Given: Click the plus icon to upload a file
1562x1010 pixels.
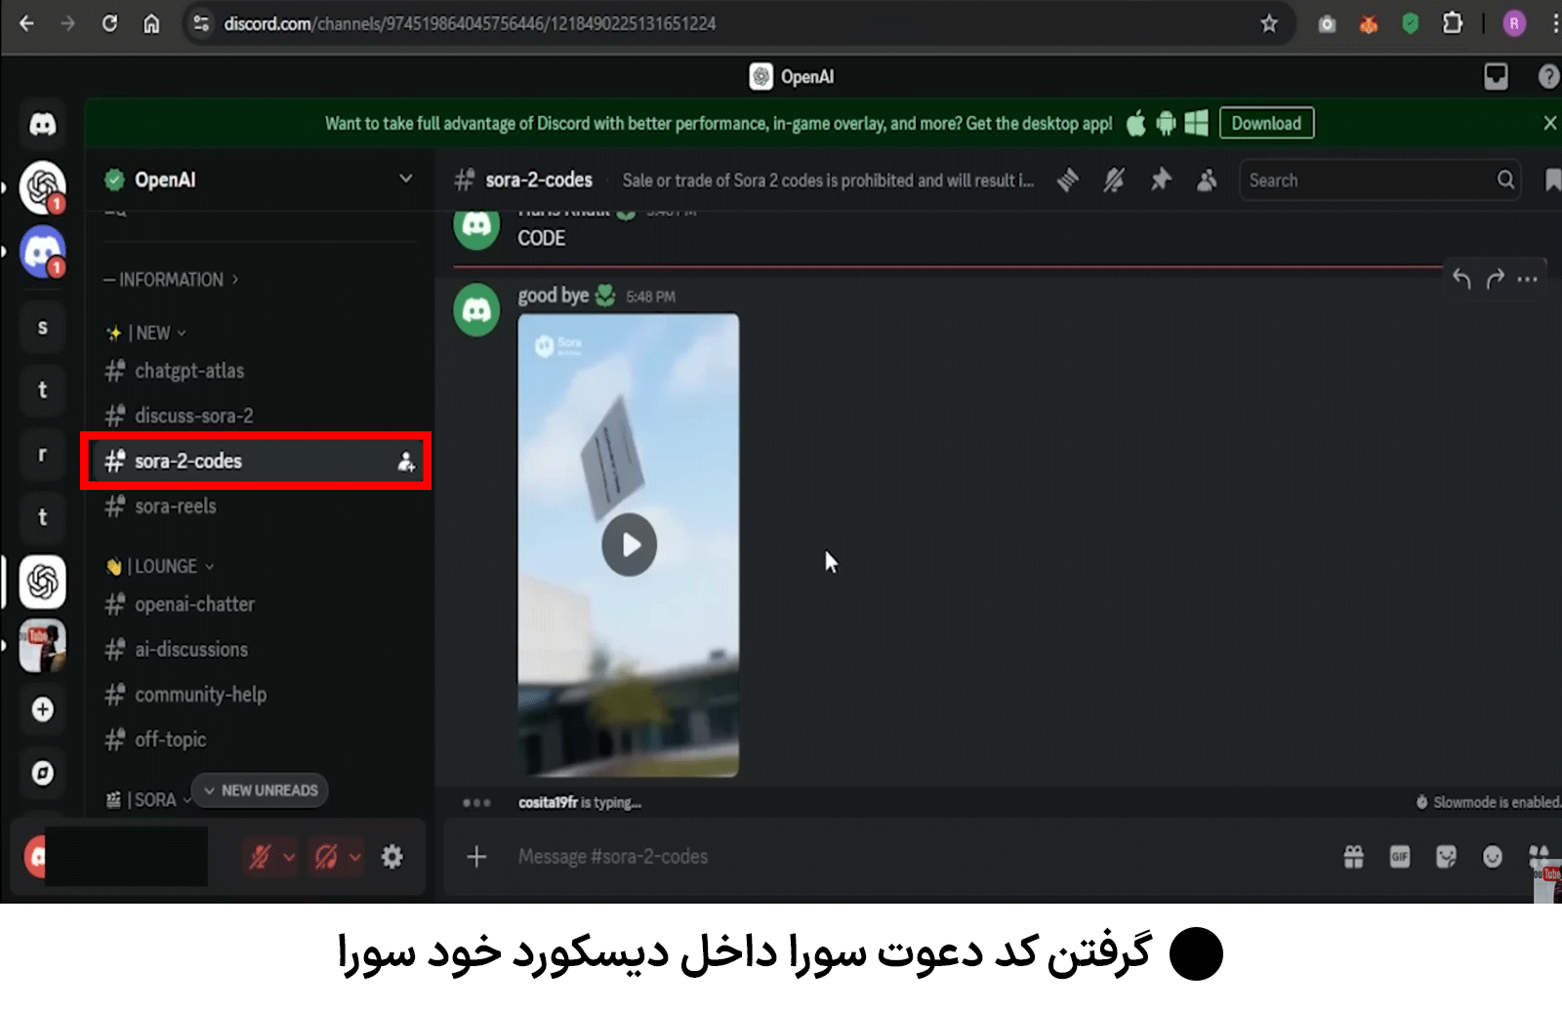Looking at the screenshot, I should click(476, 856).
